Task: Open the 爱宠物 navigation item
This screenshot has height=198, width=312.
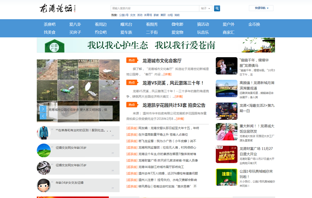Action: [177, 32]
